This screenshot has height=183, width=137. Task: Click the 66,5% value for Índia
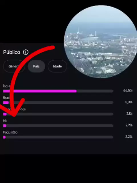tap(128, 91)
